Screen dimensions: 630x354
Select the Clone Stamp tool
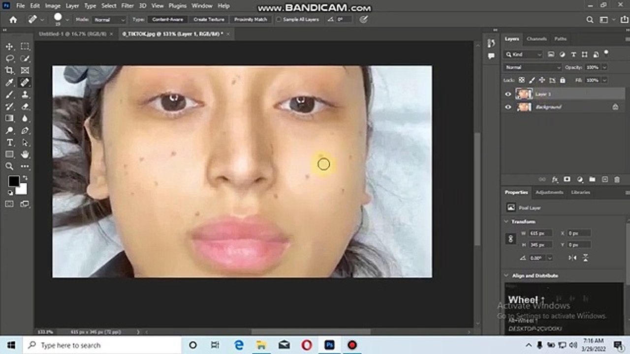click(25, 94)
